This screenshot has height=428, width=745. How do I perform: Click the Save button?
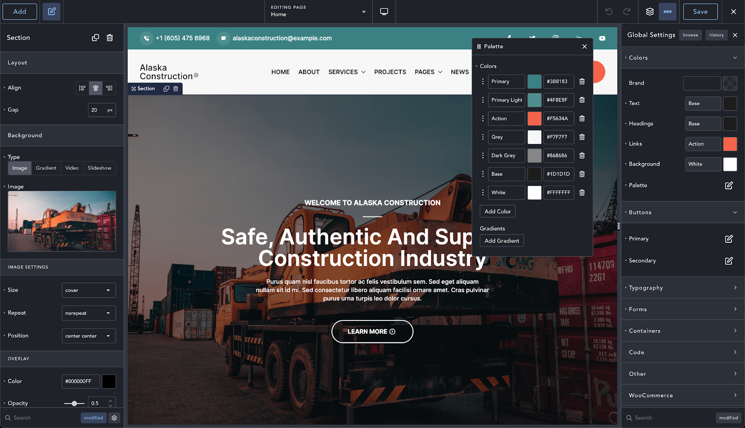[700, 12]
